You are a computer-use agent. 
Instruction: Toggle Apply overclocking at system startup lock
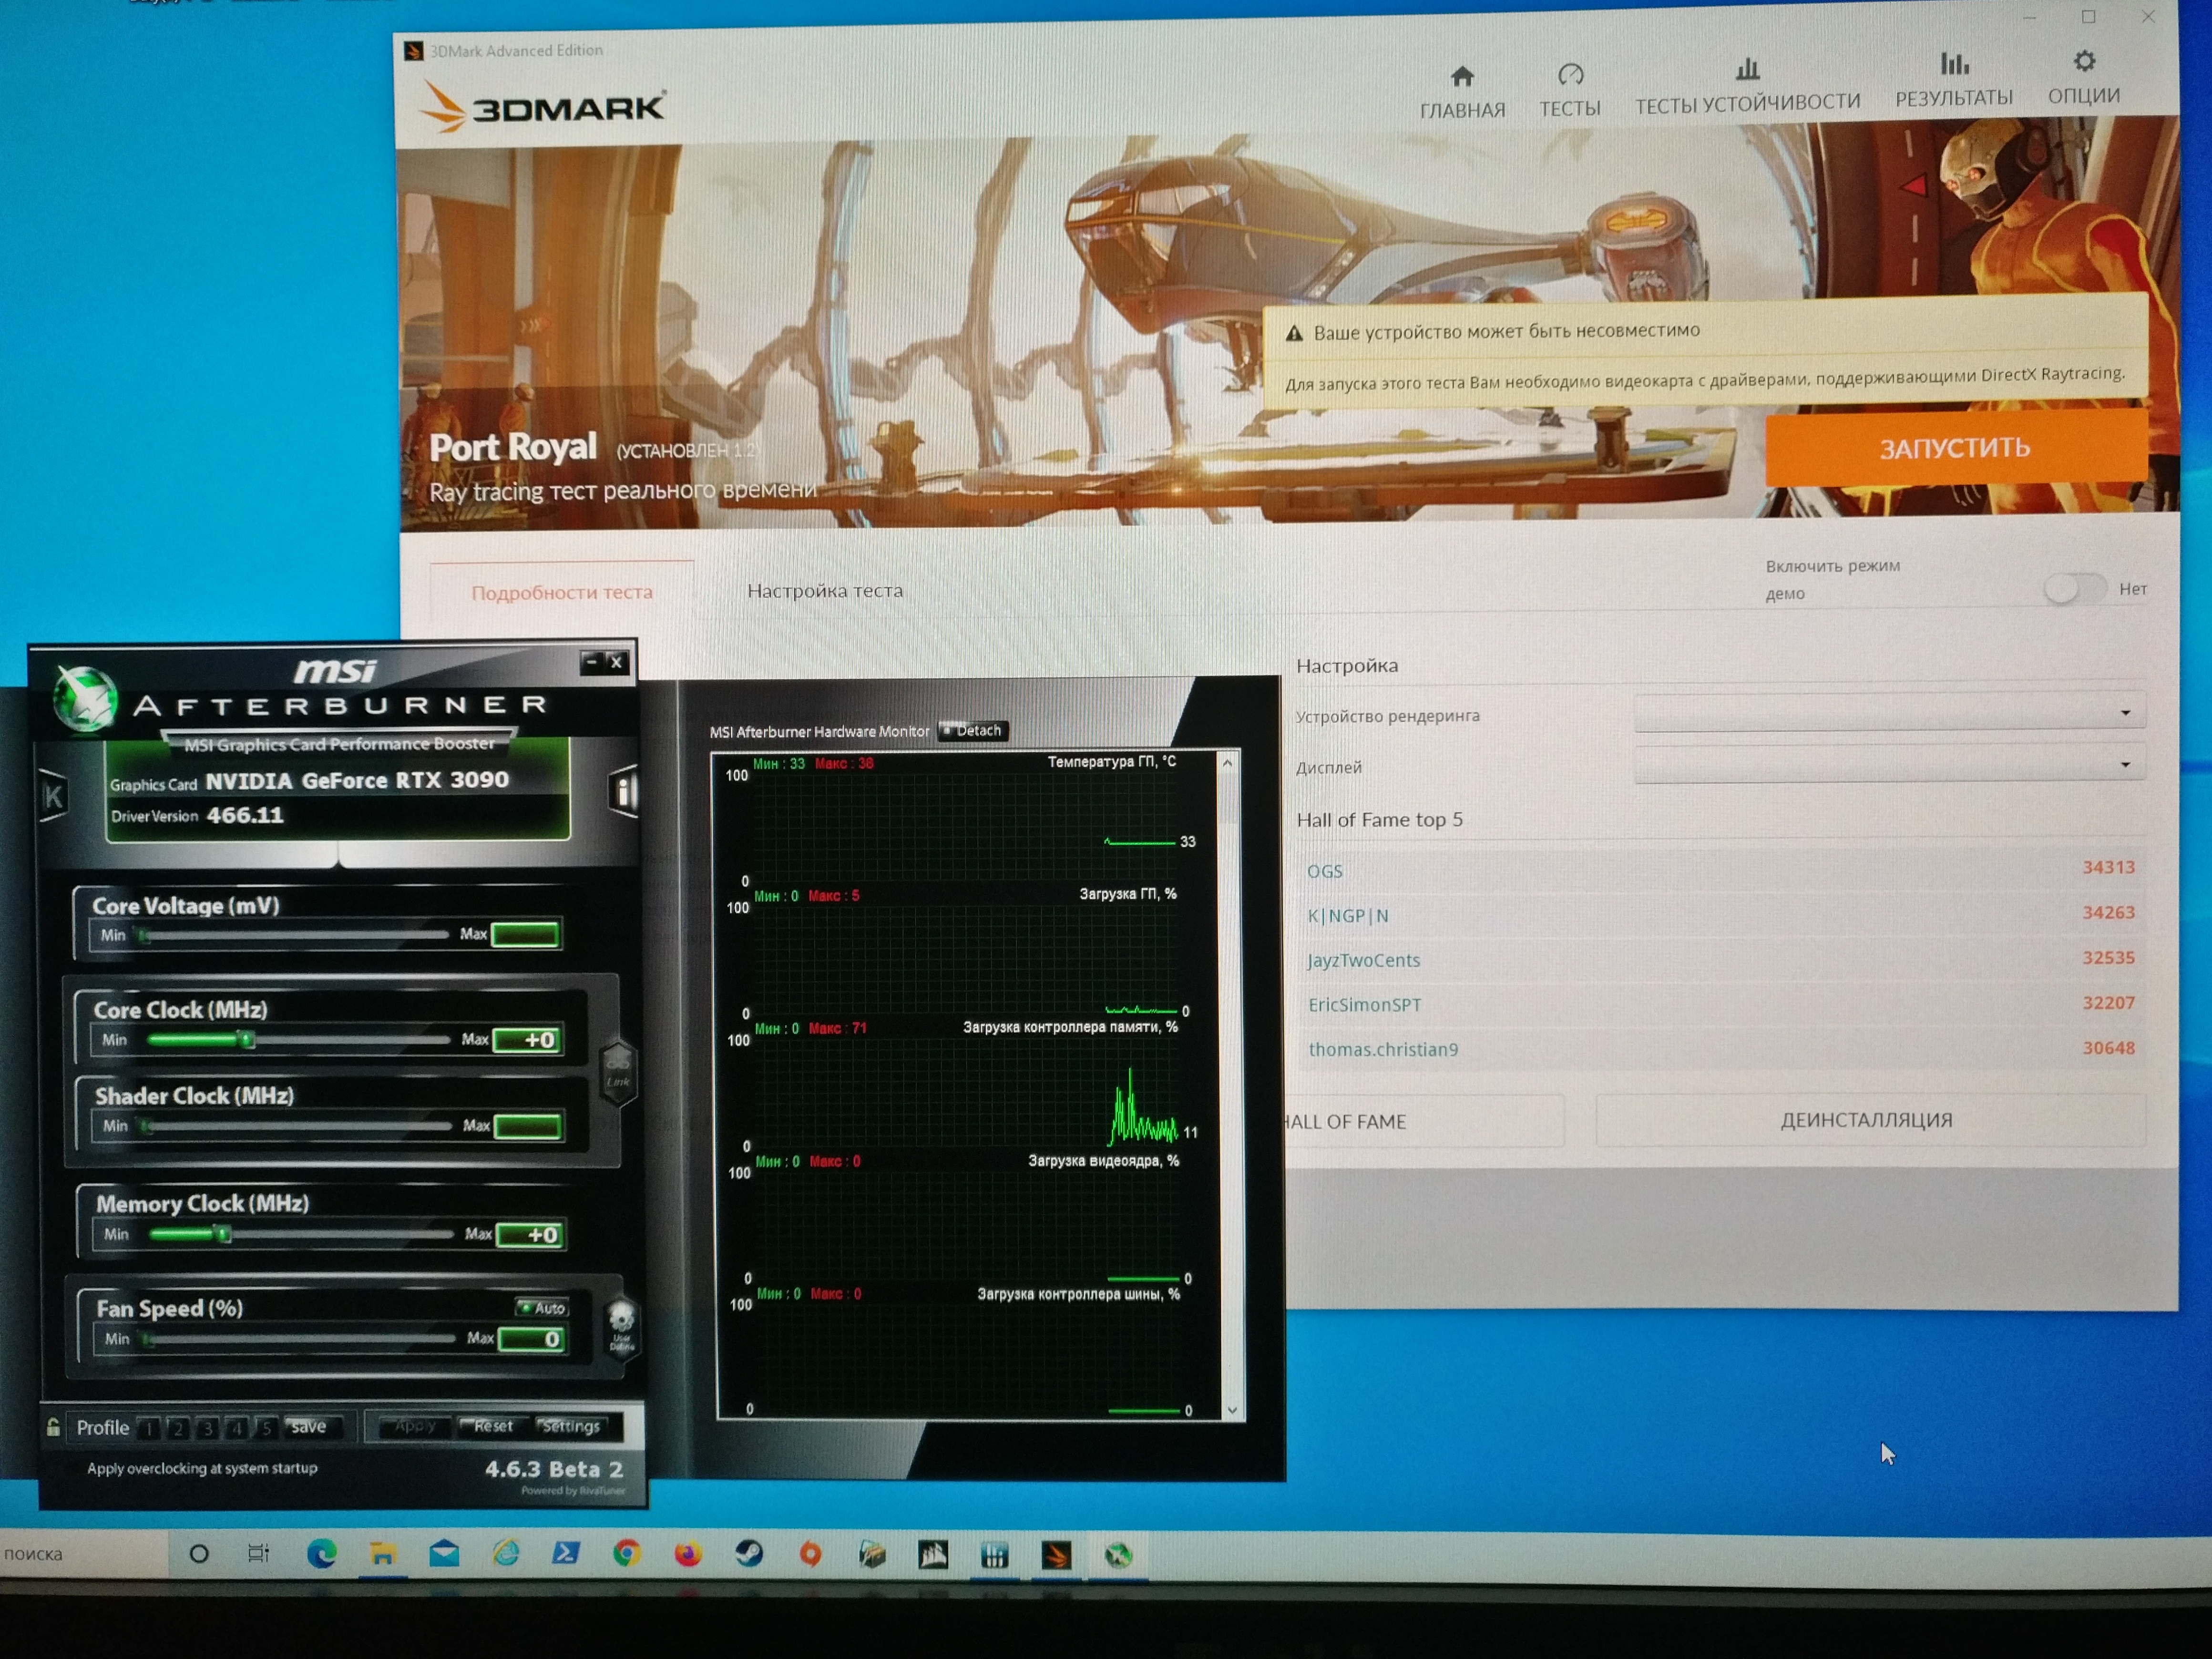tap(53, 1427)
